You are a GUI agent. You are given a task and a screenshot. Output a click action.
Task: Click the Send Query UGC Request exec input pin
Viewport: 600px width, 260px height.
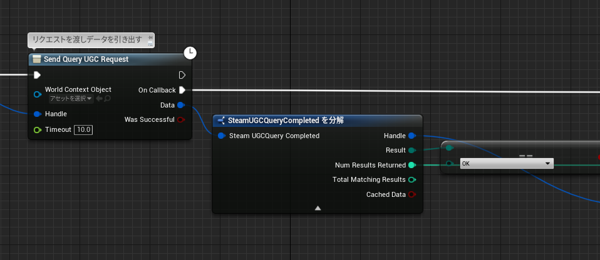[x=37, y=75]
